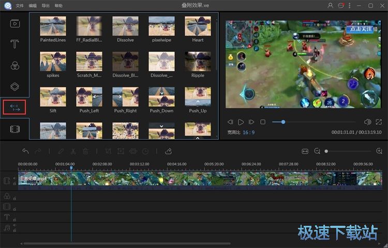388x248 pixels.
Task: Stop the preview playback
Action: coord(263,122)
